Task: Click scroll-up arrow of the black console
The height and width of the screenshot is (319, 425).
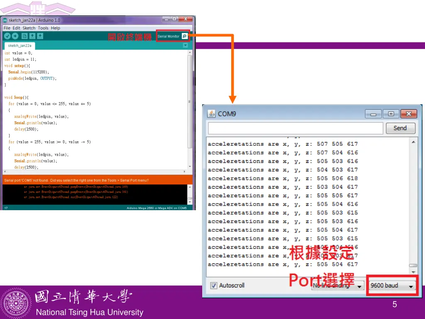Action: point(190,187)
